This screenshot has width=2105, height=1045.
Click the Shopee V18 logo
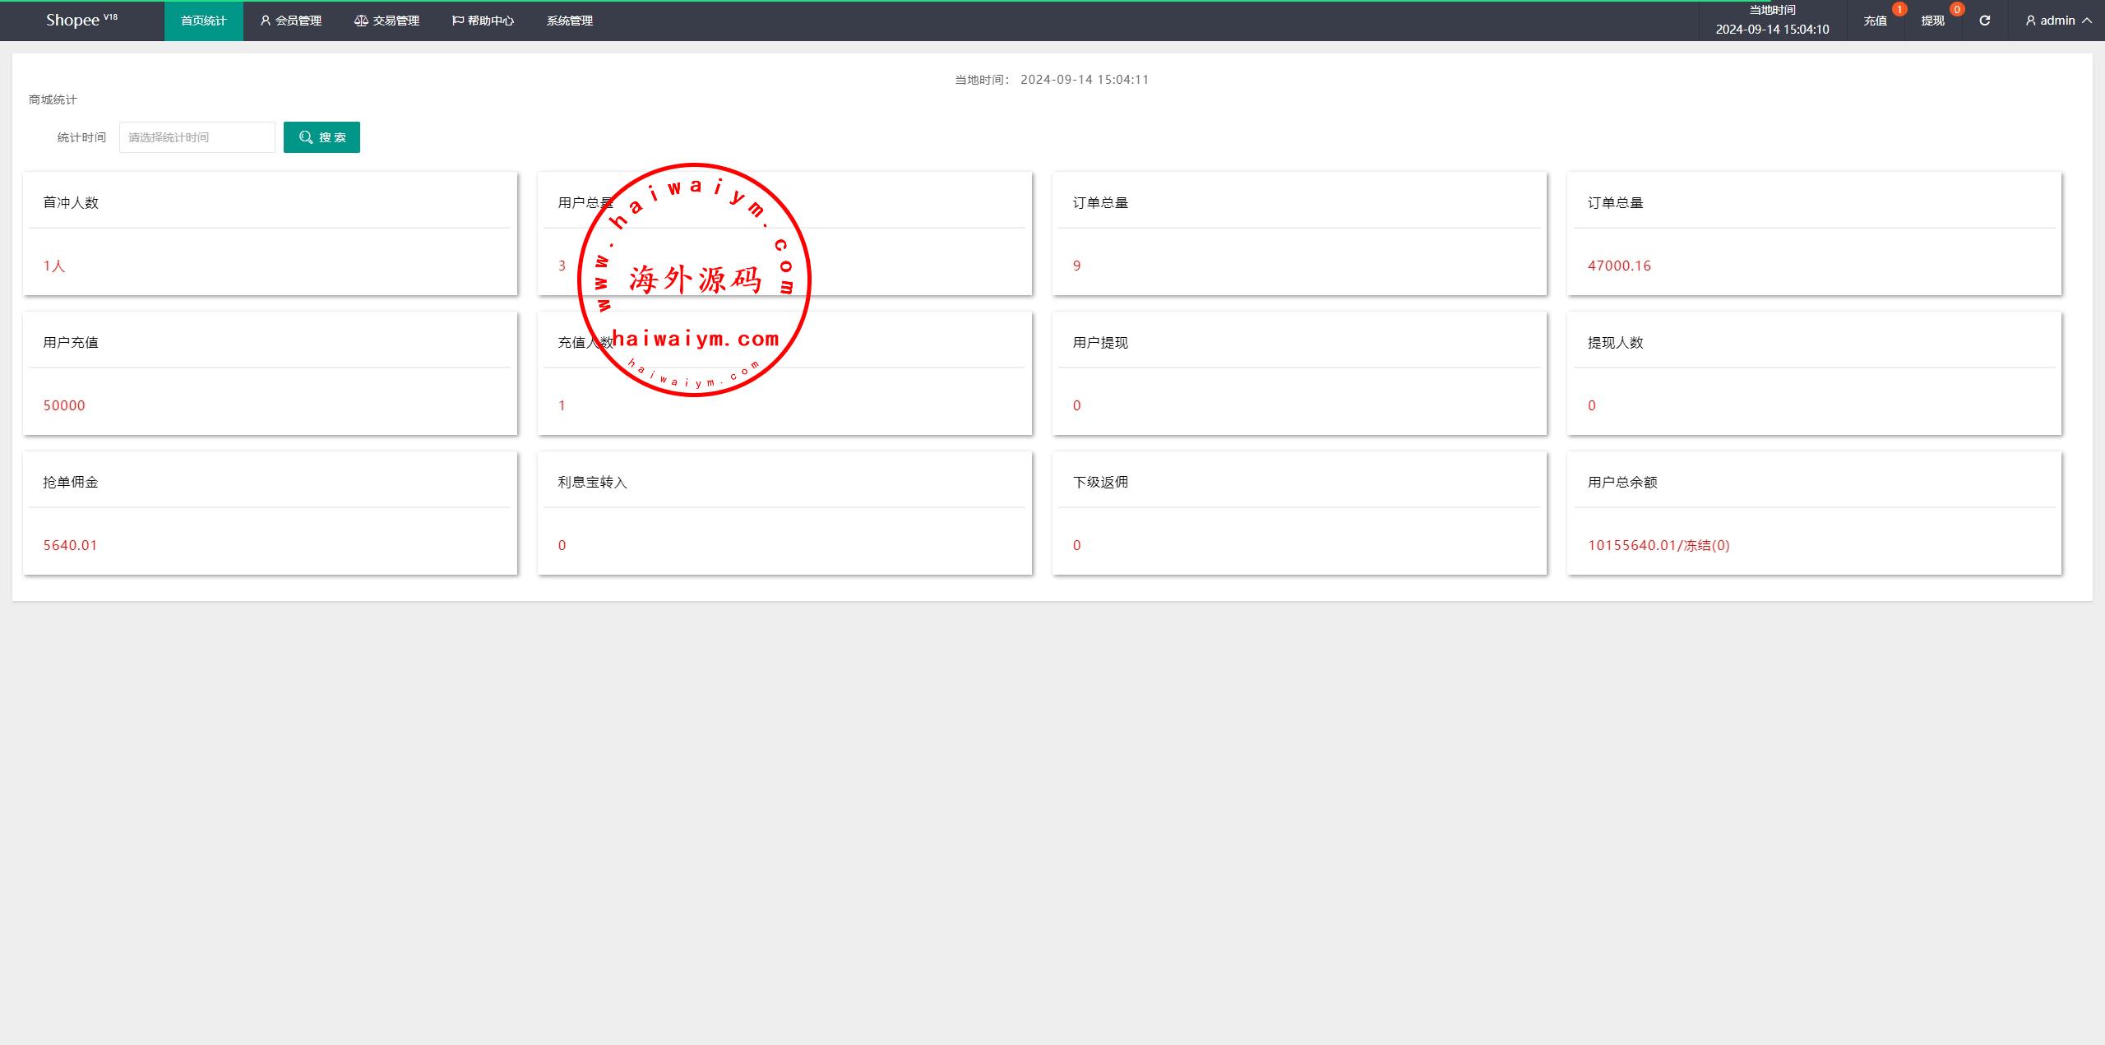[x=81, y=20]
